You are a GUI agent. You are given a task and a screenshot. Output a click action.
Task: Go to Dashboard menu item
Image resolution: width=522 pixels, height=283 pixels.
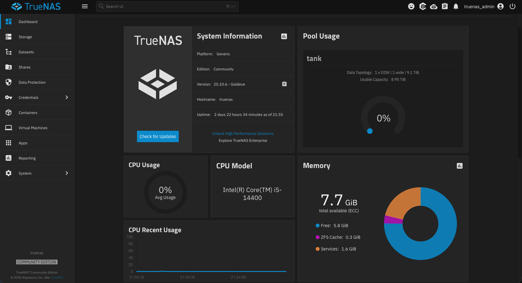point(37,21)
